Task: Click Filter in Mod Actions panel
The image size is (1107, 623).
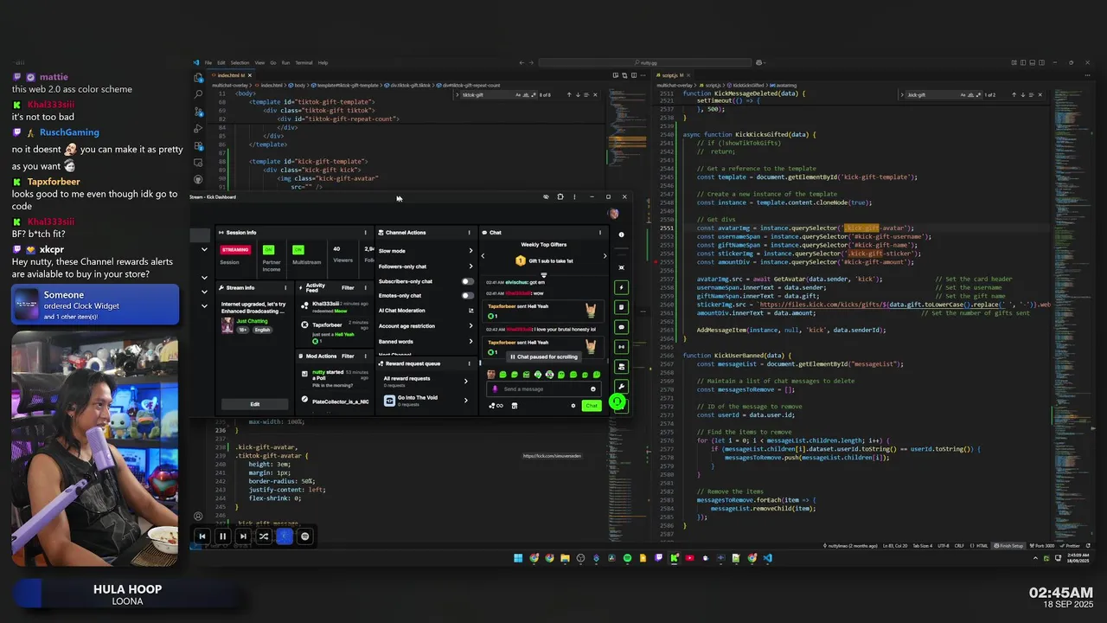Action: pyautogui.click(x=348, y=356)
